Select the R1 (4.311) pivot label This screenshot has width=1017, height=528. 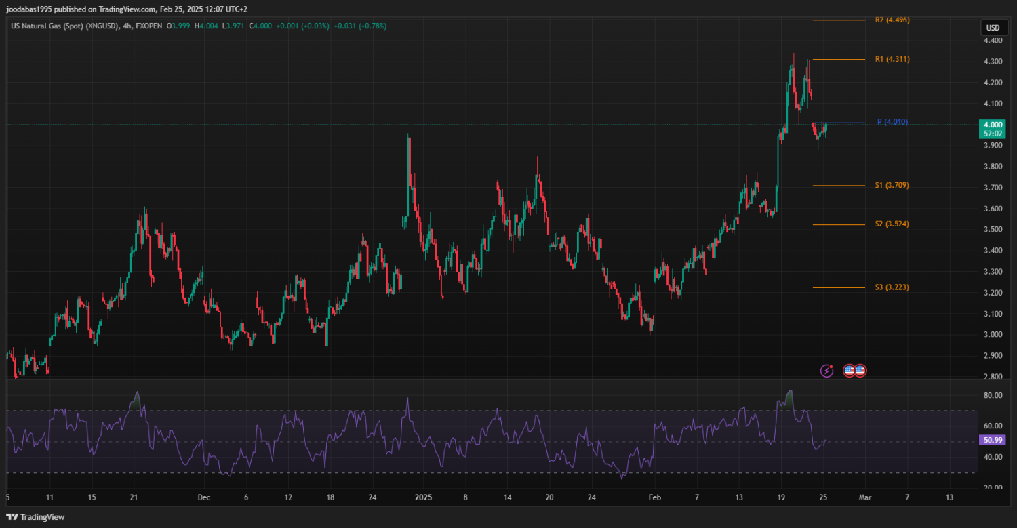pyautogui.click(x=892, y=60)
